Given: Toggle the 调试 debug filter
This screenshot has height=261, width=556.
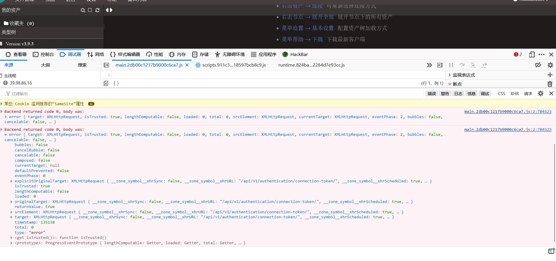Looking at the screenshot, I should (x=485, y=94).
